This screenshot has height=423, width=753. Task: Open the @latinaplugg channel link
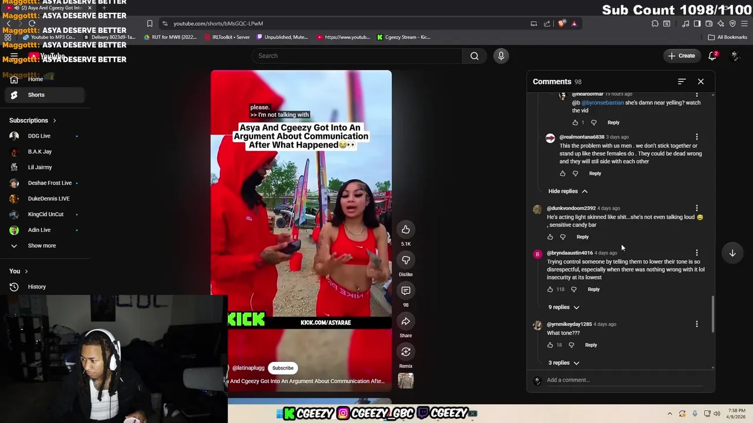[248, 368]
